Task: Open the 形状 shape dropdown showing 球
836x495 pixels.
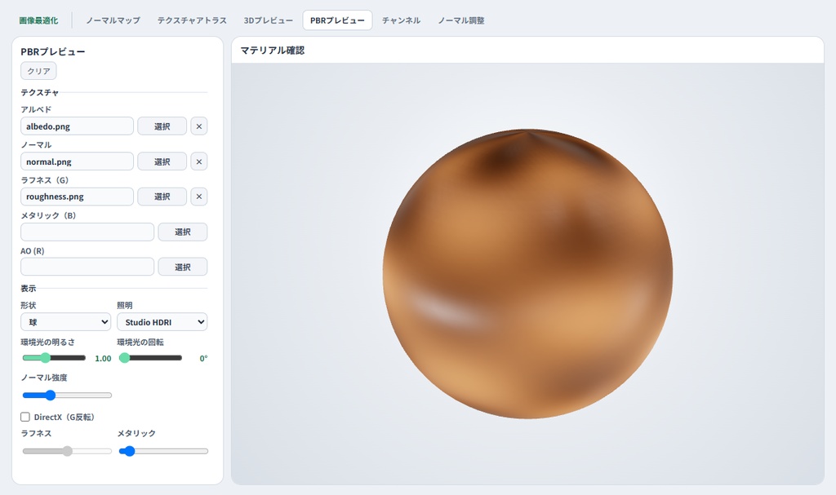Action: [66, 322]
